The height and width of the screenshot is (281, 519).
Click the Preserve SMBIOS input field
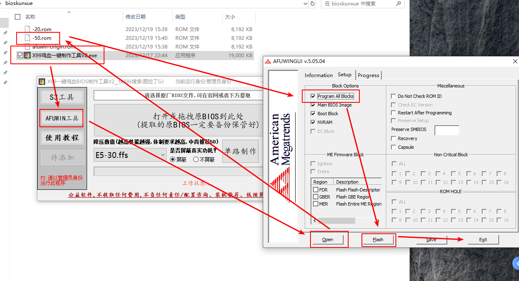point(446,130)
